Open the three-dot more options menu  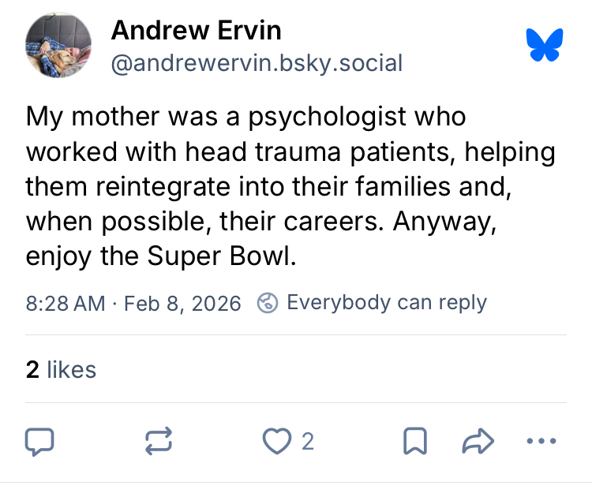[541, 442]
